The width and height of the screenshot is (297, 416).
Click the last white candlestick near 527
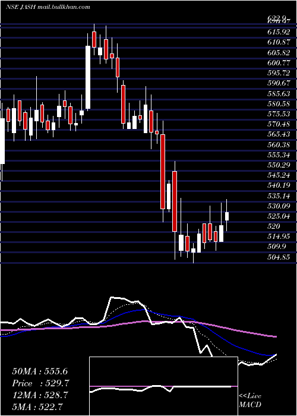coord(227,216)
